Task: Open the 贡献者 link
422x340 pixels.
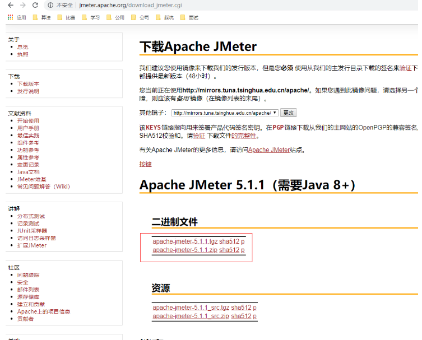Action: [25, 319]
